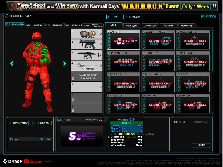Viewport: 223px width, 167px height.
Task: Select the Super Master item
Action: (x=123, y=61)
